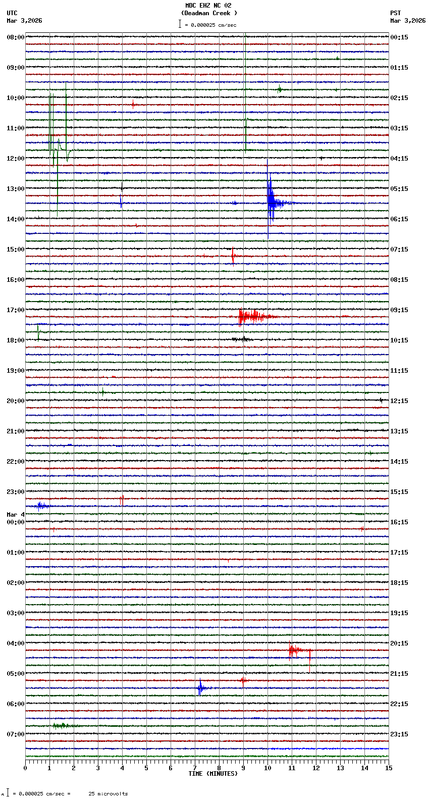Click the '(Deadman Creek )' subtitle
The image size is (429, 800).
click(209, 13)
